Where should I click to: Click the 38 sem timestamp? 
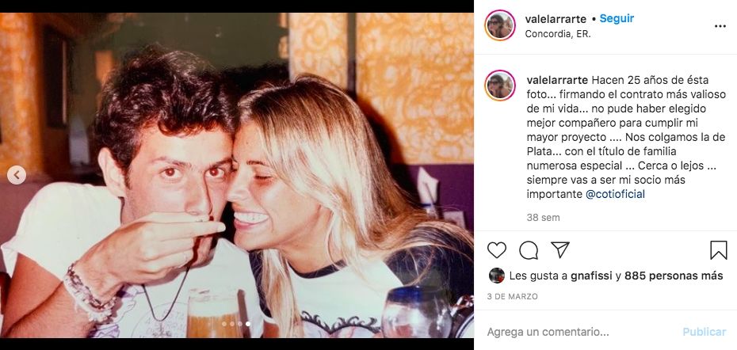click(x=543, y=217)
